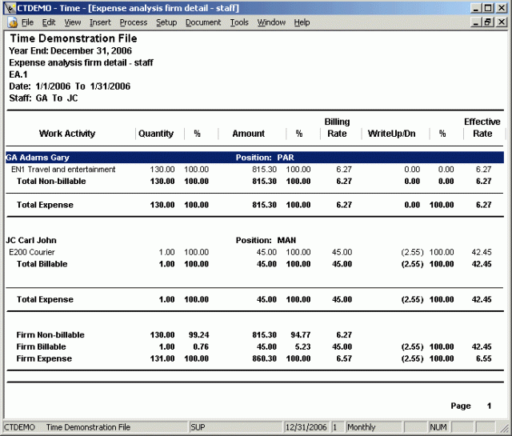
Task: Open the File menu
Action: 27,22
